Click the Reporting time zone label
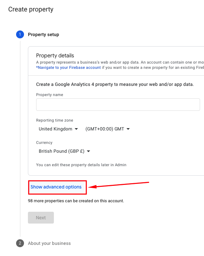Viewport: 204px width, 256px height. pyautogui.click(x=55, y=120)
